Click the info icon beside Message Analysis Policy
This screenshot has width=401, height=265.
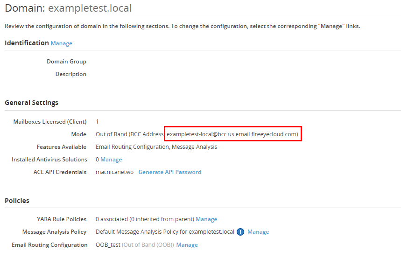[x=240, y=232]
